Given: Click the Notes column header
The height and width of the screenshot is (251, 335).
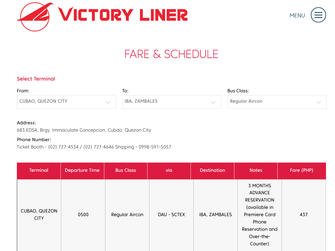Looking at the screenshot, I should tap(256, 170).
